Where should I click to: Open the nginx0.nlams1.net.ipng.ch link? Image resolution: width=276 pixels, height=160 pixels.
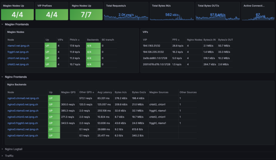click(23, 136)
